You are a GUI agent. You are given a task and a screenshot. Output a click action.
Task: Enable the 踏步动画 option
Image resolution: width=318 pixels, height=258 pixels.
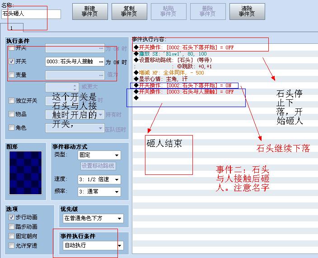click(x=12, y=226)
